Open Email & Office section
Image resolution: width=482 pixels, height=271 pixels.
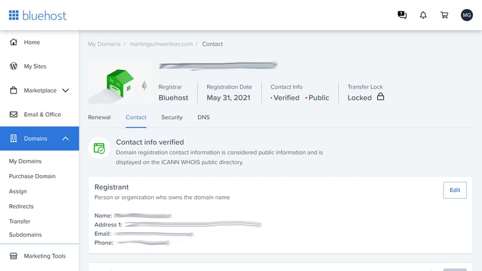click(42, 114)
